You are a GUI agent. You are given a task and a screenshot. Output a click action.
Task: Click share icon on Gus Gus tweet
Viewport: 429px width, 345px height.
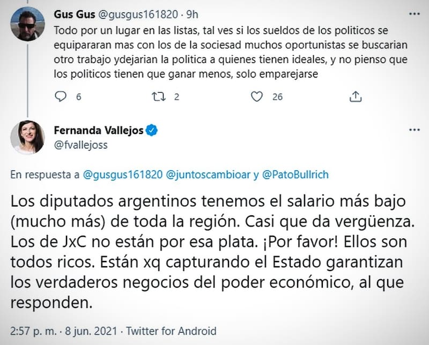[355, 96]
